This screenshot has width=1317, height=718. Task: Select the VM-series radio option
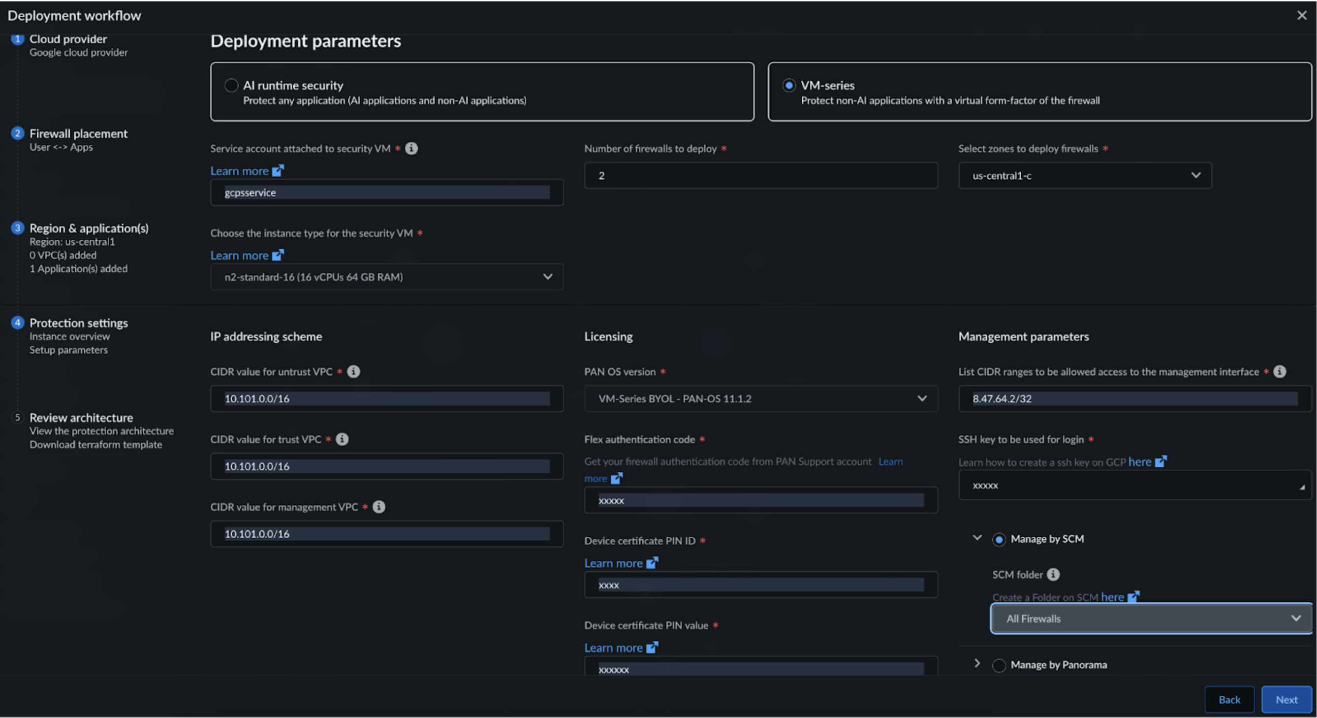click(x=788, y=85)
